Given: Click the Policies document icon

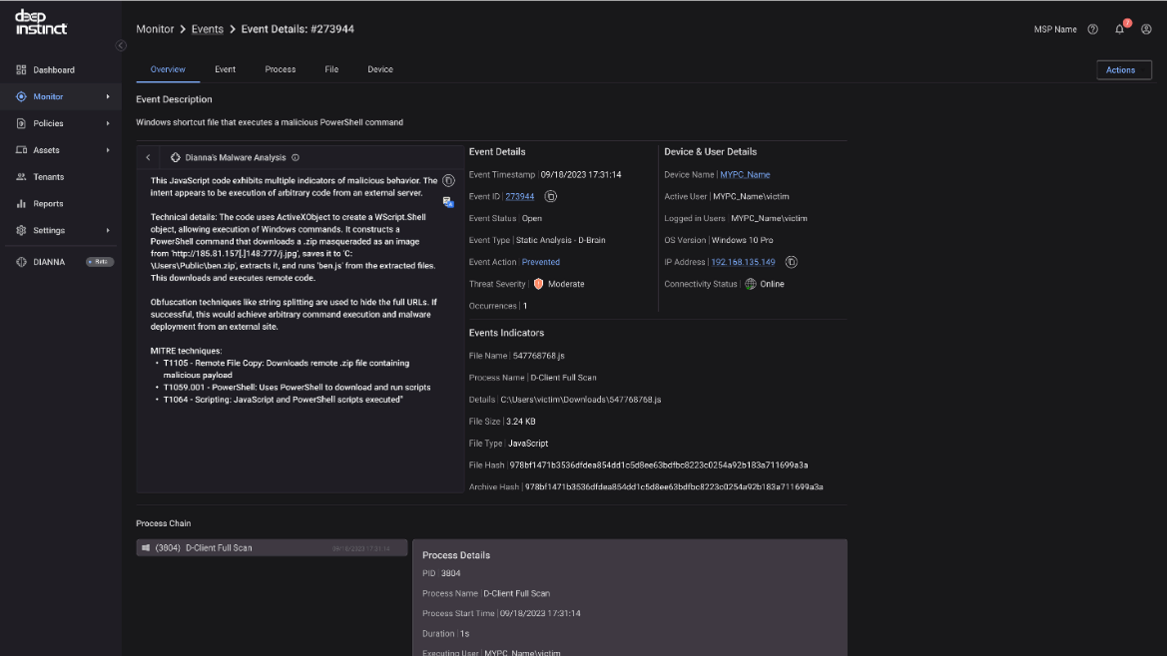Looking at the screenshot, I should pyautogui.click(x=21, y=123).
